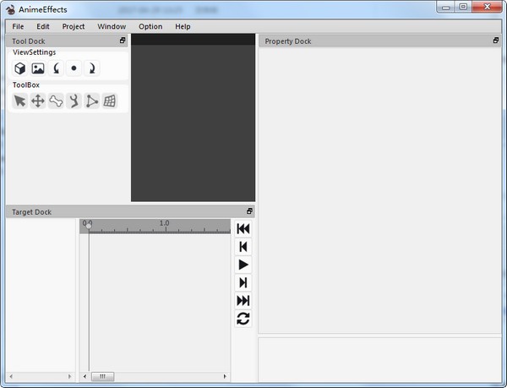Select the four-way move tool
507x388 pixels.
click(x=38, y=101)
